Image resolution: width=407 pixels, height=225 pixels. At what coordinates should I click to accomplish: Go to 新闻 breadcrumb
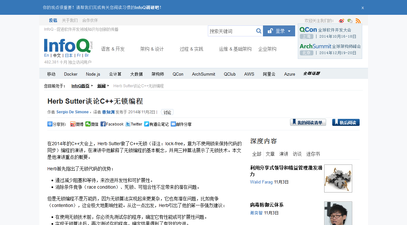101,86
